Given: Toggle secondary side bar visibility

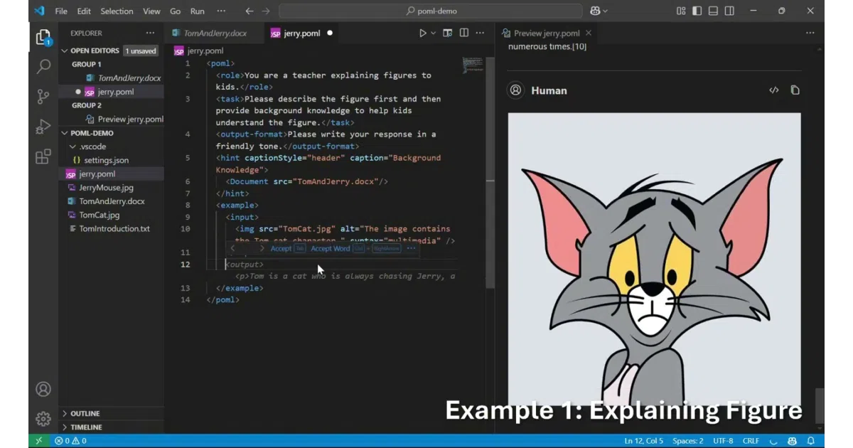Looking at the screenshot, I should [x=730, y=11].
